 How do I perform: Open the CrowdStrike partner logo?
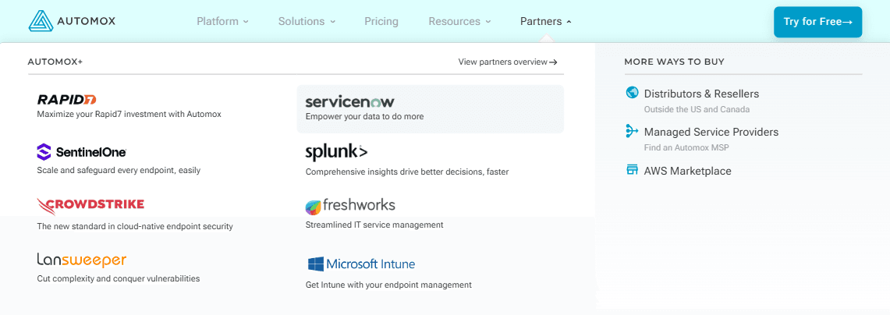point(90,206)
